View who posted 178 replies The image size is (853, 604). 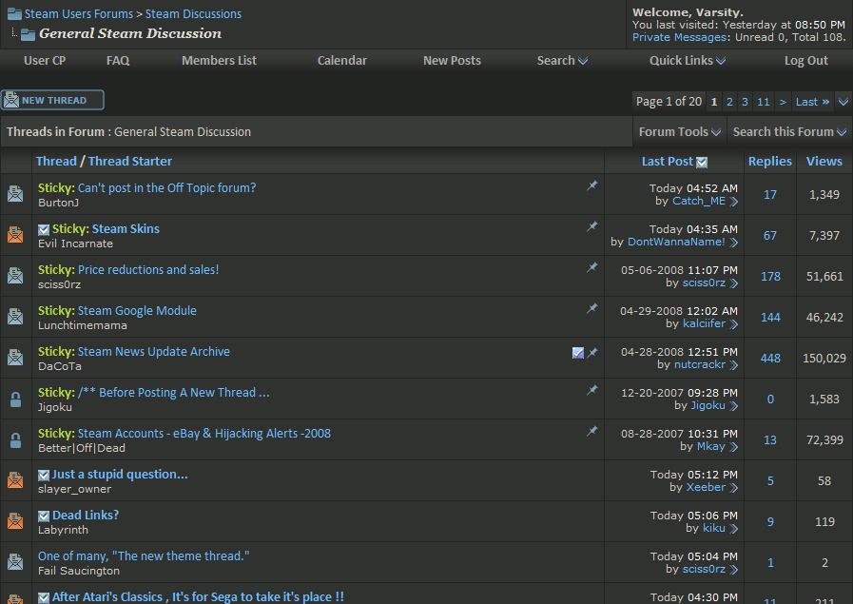(770, 277)
